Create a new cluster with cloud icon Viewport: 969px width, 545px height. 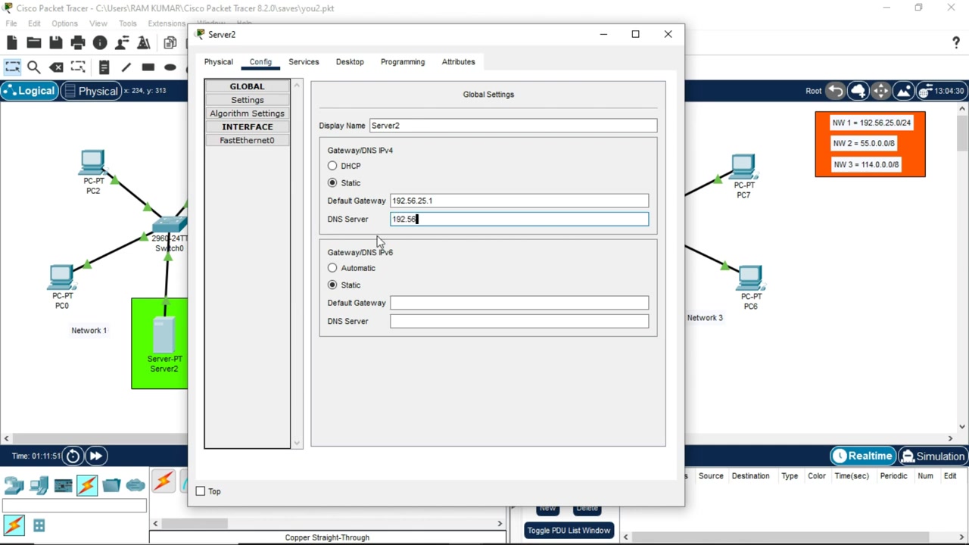[x=858, y=91]
